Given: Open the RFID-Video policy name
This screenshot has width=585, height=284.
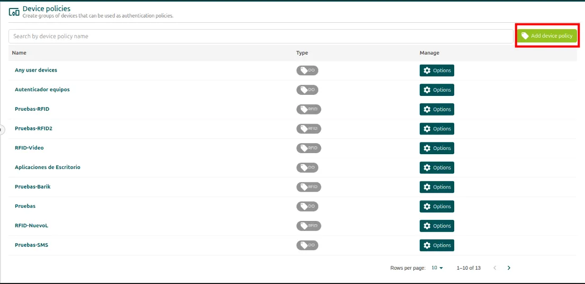Looking at the screenshot, I should (x=29, y=148).
